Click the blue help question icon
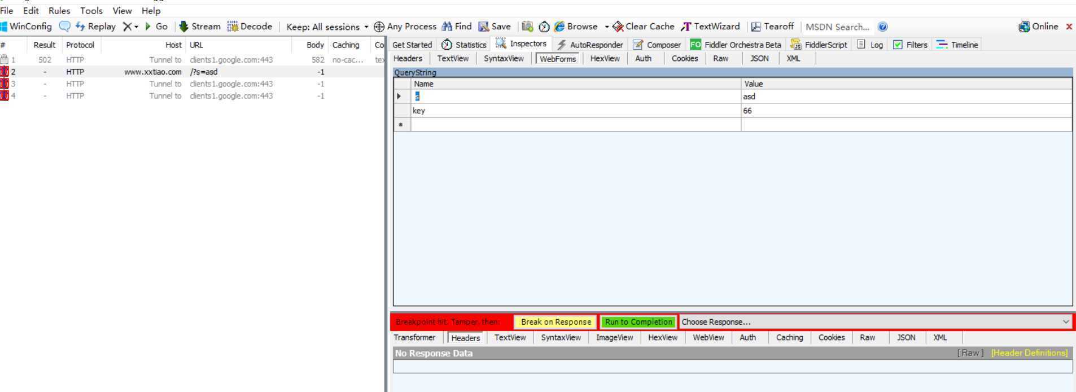 point(883,27)
